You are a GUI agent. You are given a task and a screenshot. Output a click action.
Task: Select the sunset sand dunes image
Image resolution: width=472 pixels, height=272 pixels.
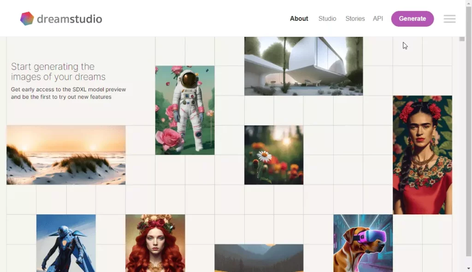click(x=66, y=155)
